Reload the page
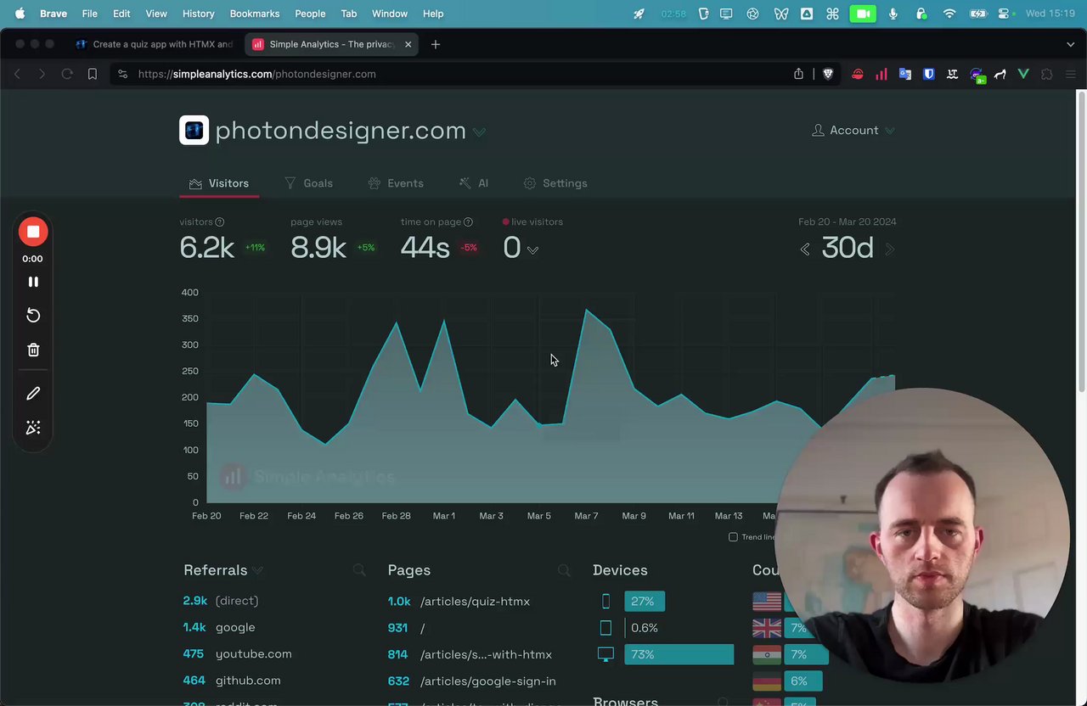Screen dimensions: 1087x706 tap(67, 74)
